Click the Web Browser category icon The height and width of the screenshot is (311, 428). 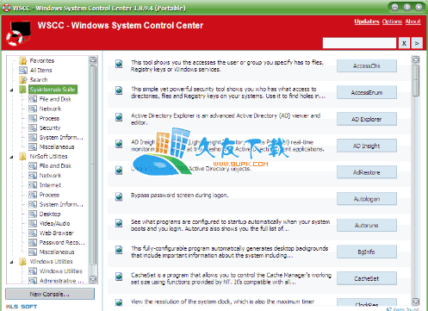click(33, 233)
